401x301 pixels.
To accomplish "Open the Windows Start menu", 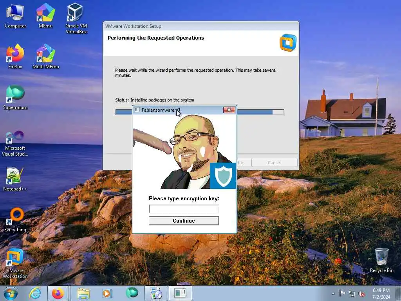I will (x=11, y=293).
